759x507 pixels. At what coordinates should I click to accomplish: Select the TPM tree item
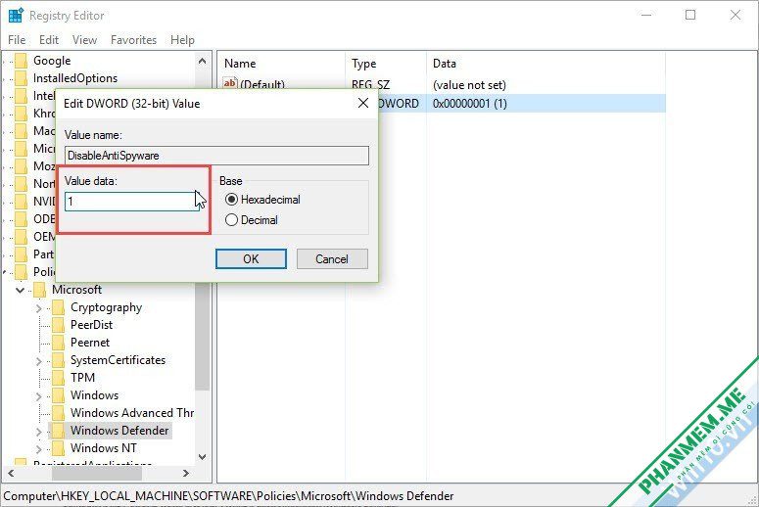tap(83, 378)
